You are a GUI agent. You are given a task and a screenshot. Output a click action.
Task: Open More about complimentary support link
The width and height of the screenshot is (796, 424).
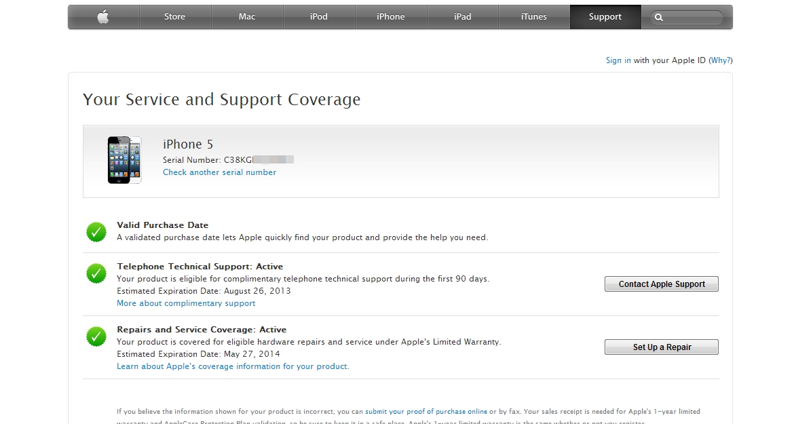coord(186,303)
